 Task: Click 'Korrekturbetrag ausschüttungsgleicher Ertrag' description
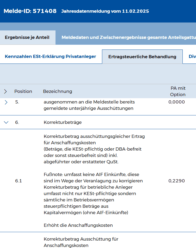[x=94, y=136]
